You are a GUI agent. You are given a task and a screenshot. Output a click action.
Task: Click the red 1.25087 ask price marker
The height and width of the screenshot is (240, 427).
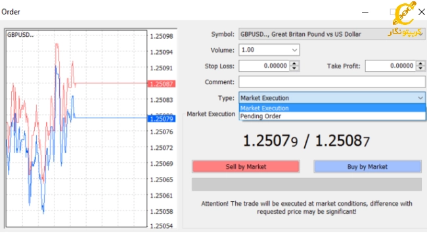[161, 84]
